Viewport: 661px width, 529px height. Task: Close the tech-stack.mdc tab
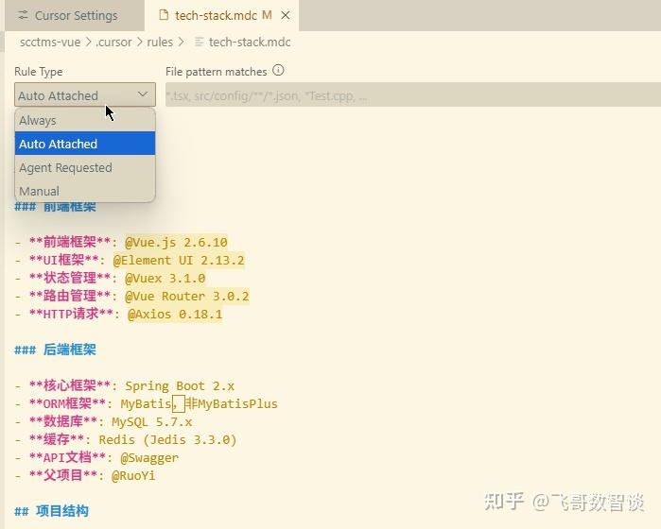286,15
